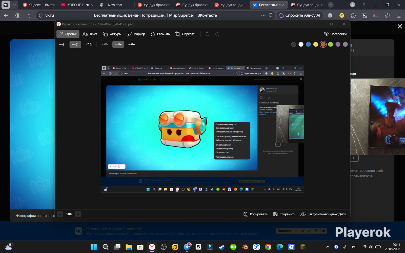Open Blender from the taskbar
This screenshot has height=253, width=405.
[x=245, y=247]
